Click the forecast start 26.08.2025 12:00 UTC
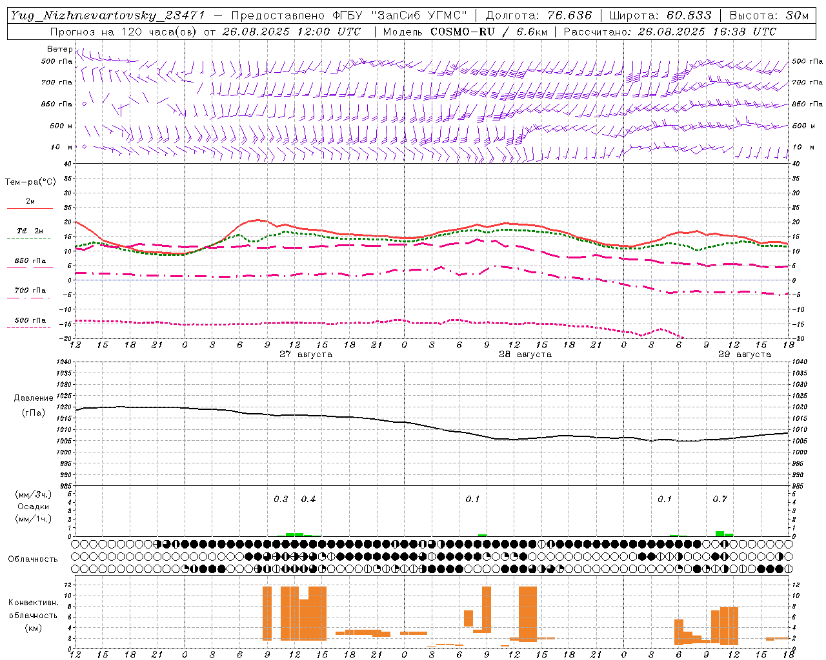The width and height of the screenshot is (826, 660). coord(292,32)
